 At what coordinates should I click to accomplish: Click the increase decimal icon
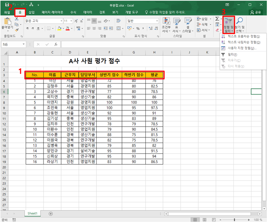[151, 28]
